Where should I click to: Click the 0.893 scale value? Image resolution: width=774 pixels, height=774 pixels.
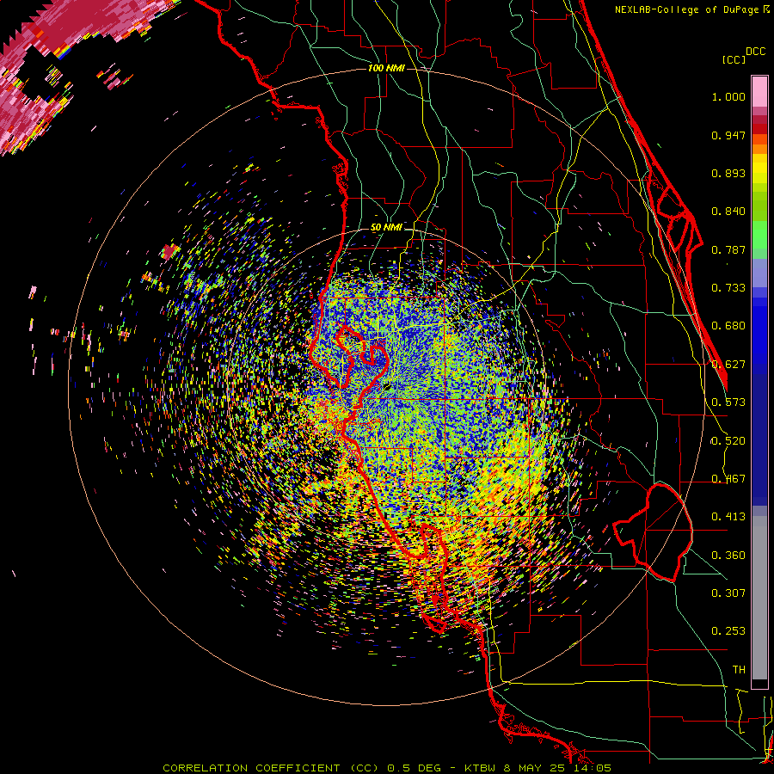click(728, 173)
